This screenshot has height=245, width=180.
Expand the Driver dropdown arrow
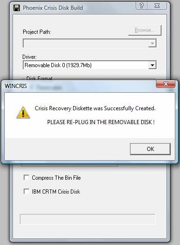coord(152,65)
